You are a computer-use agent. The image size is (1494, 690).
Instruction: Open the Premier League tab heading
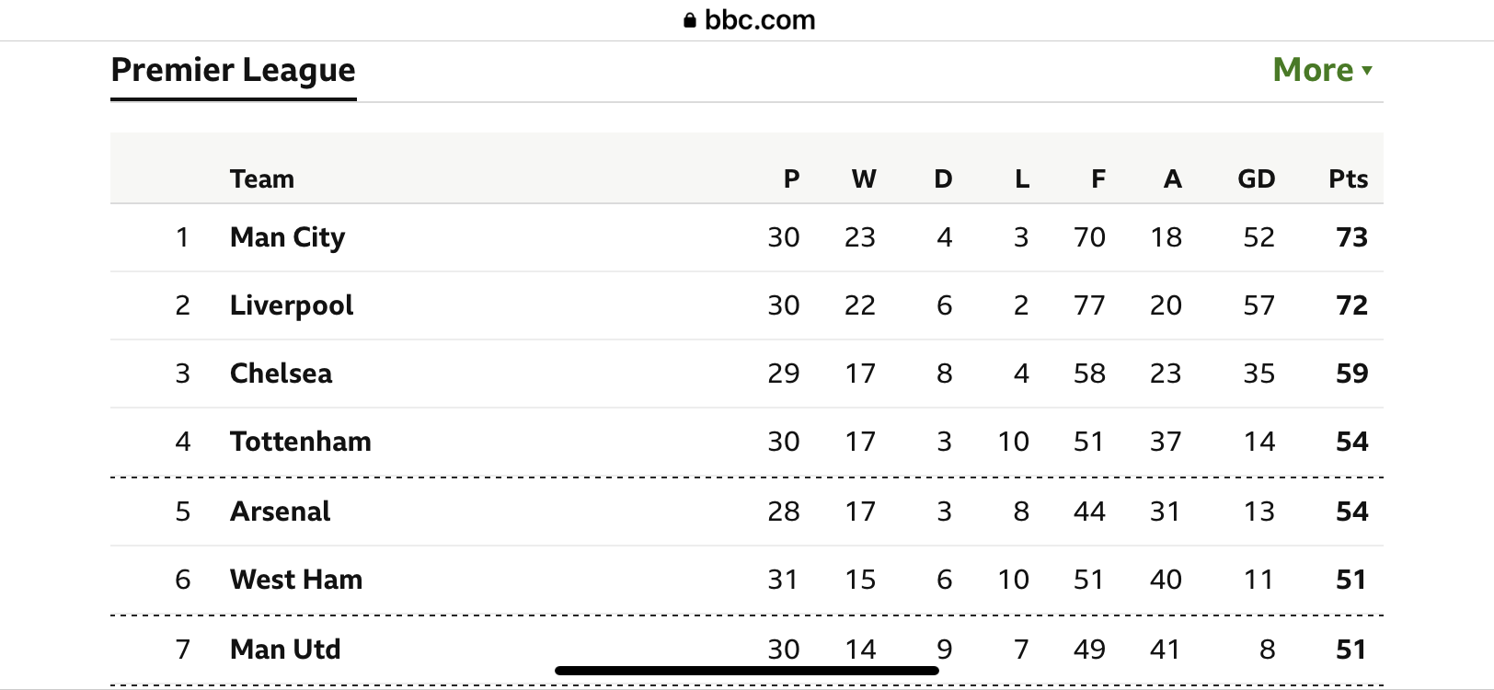pyautogui.click(x=233, y=70)
